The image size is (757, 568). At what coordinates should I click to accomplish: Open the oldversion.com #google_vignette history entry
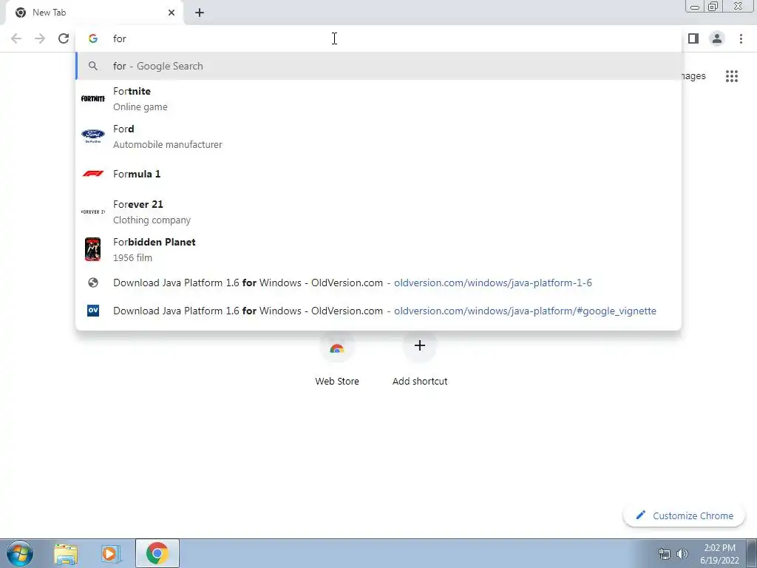(x=379, y=311)
